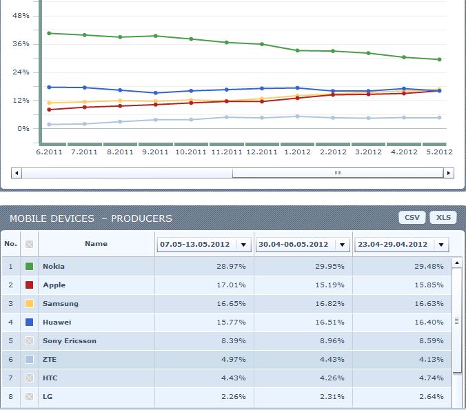Click the Name column header
Screen dimensions: 466x410
coord(96,244)
